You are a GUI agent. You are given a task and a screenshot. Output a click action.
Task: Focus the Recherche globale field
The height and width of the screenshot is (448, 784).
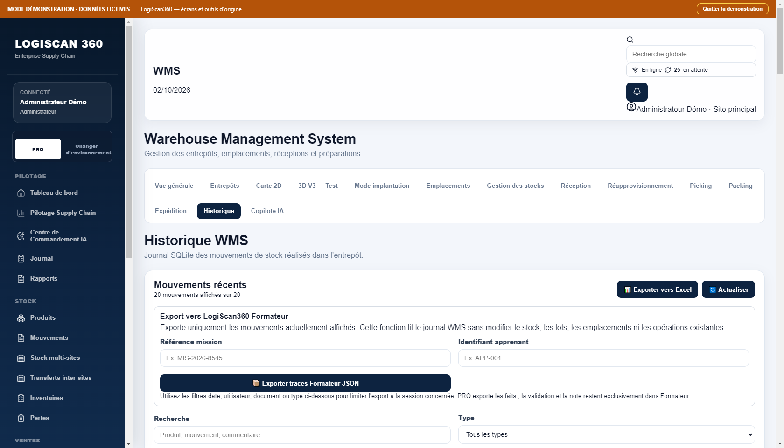(691, 54)
